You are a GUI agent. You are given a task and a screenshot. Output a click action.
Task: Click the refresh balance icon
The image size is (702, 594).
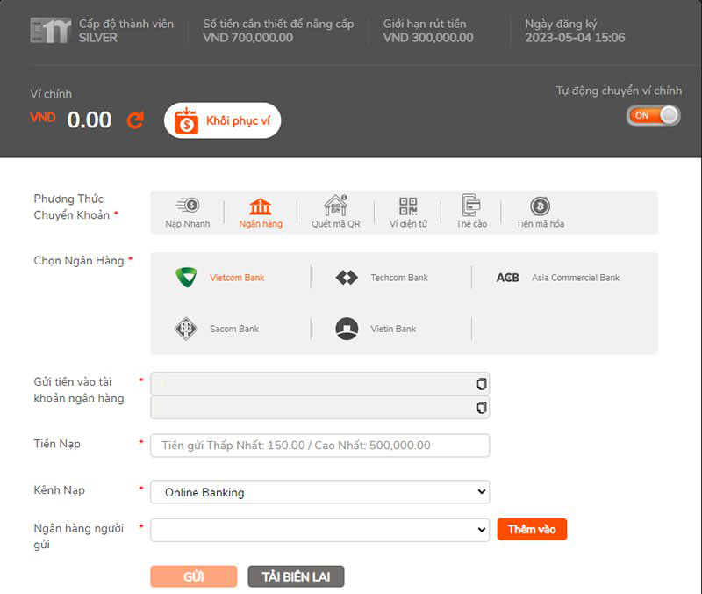click(135, 120)
